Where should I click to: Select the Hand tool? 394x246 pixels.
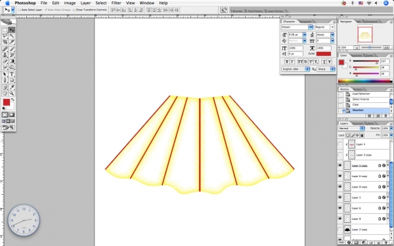click(x=5, y=93)
